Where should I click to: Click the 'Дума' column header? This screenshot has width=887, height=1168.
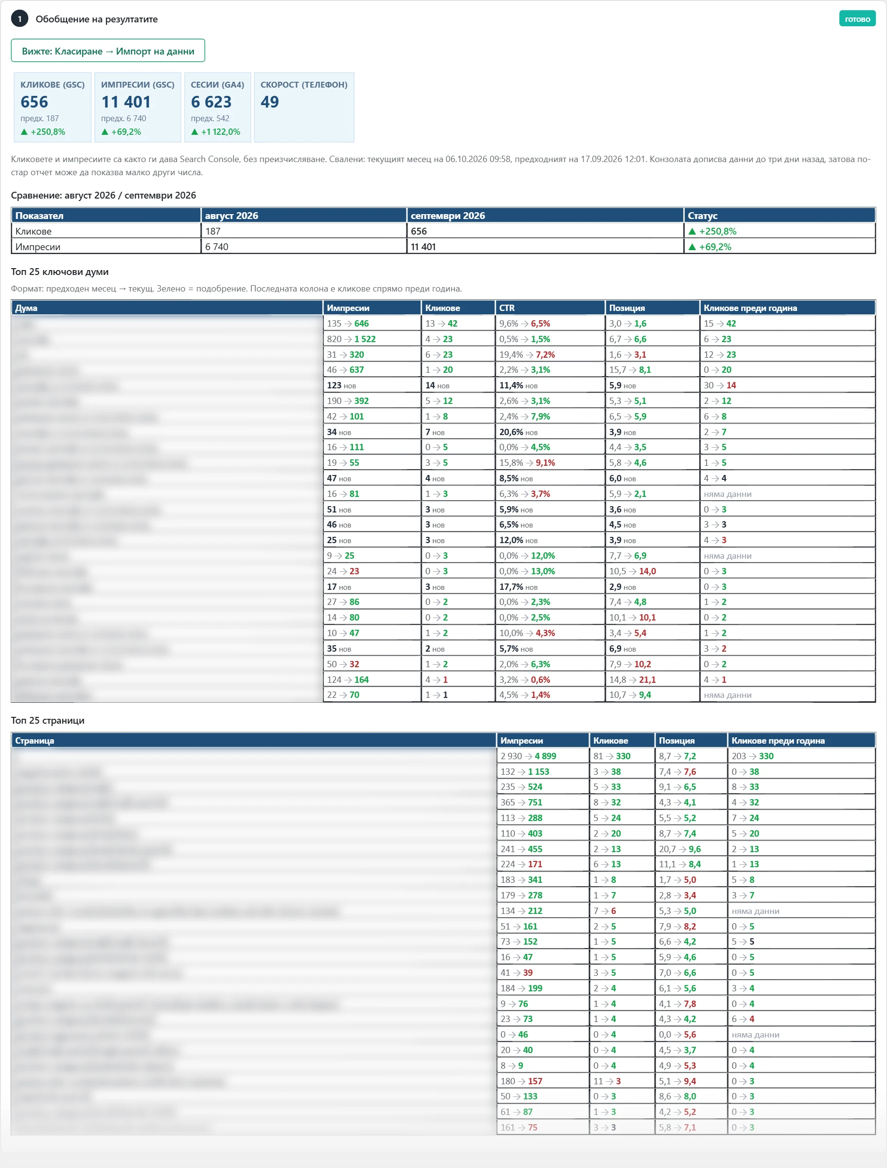[167, 308]
